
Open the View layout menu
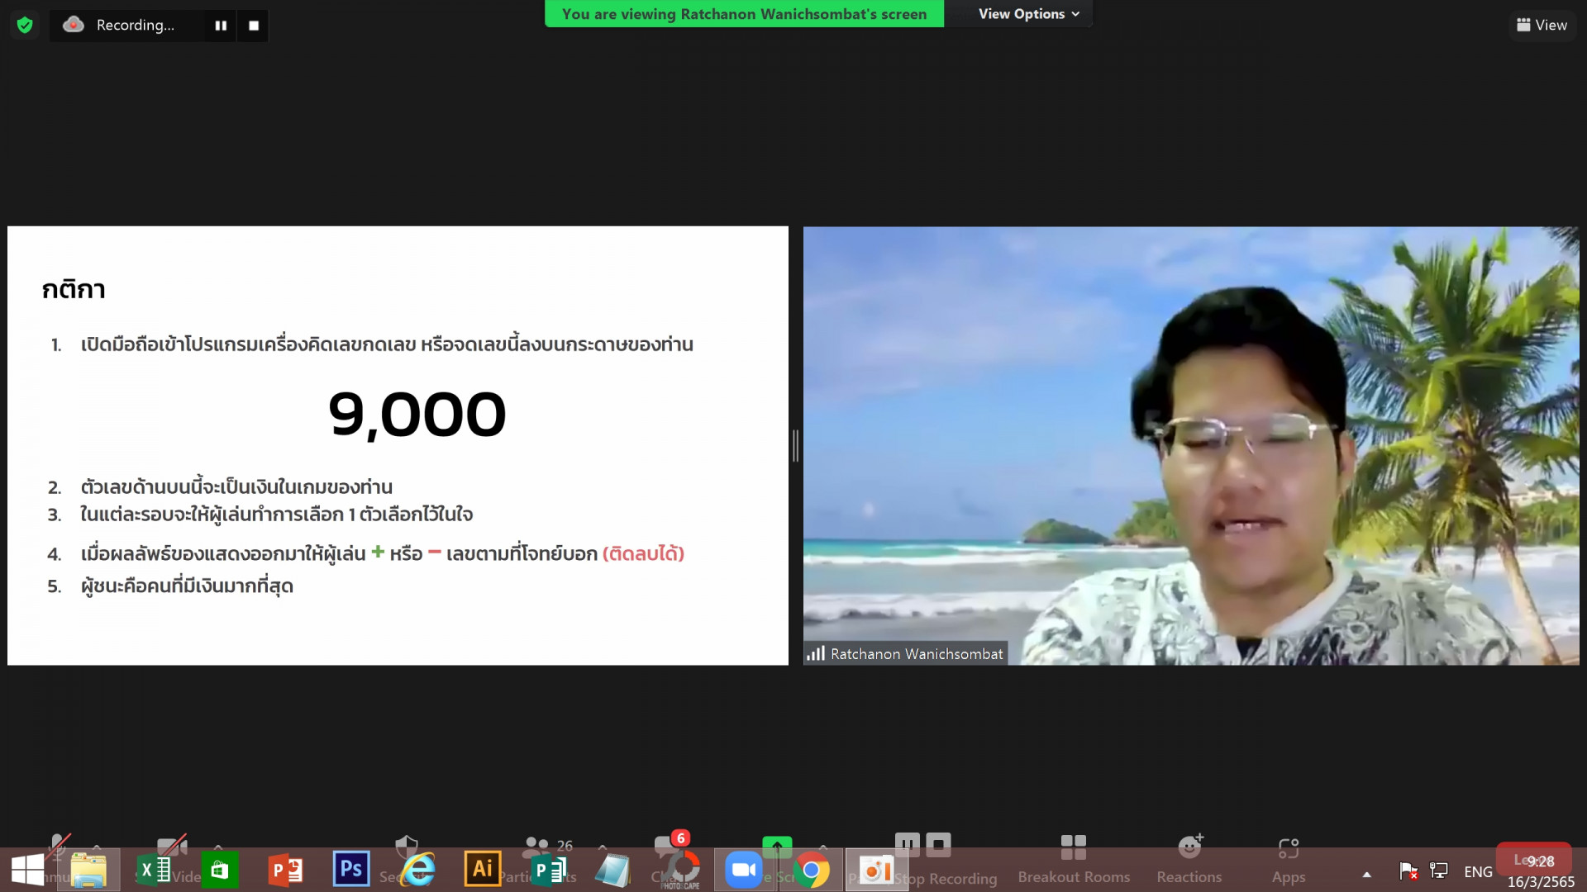click(x=1542, y=25)
